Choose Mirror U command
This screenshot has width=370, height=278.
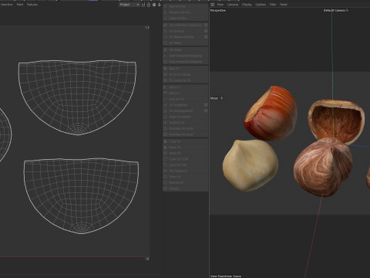tap(186, 87)
